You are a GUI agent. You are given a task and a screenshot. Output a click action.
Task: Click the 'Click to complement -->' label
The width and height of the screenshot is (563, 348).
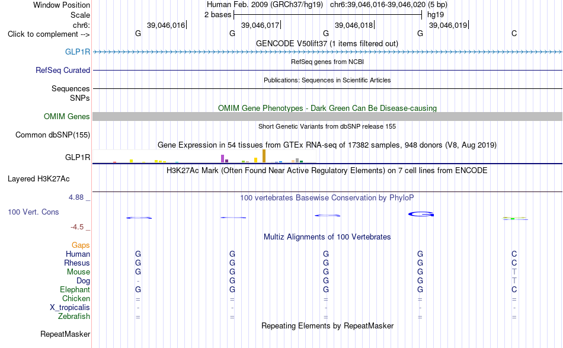coord(49,34)
